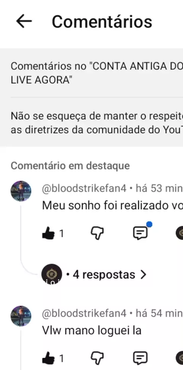Open reply icon with blue dot on first comment

click(141, 233)
